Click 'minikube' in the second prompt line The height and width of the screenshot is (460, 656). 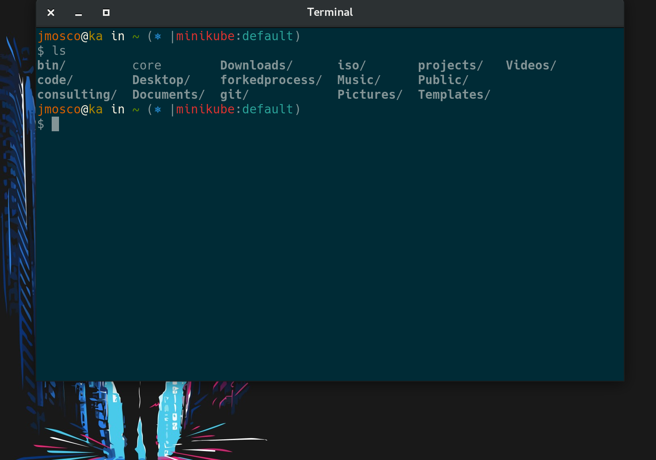click(x=206, y=109)
